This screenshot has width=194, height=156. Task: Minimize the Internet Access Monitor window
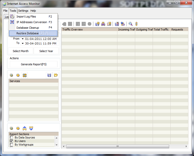[x=170, y=3]
